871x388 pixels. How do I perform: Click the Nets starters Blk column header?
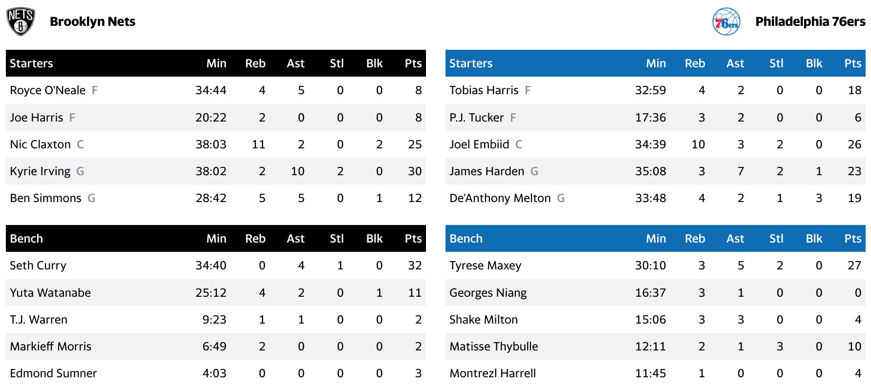point(374,63)
